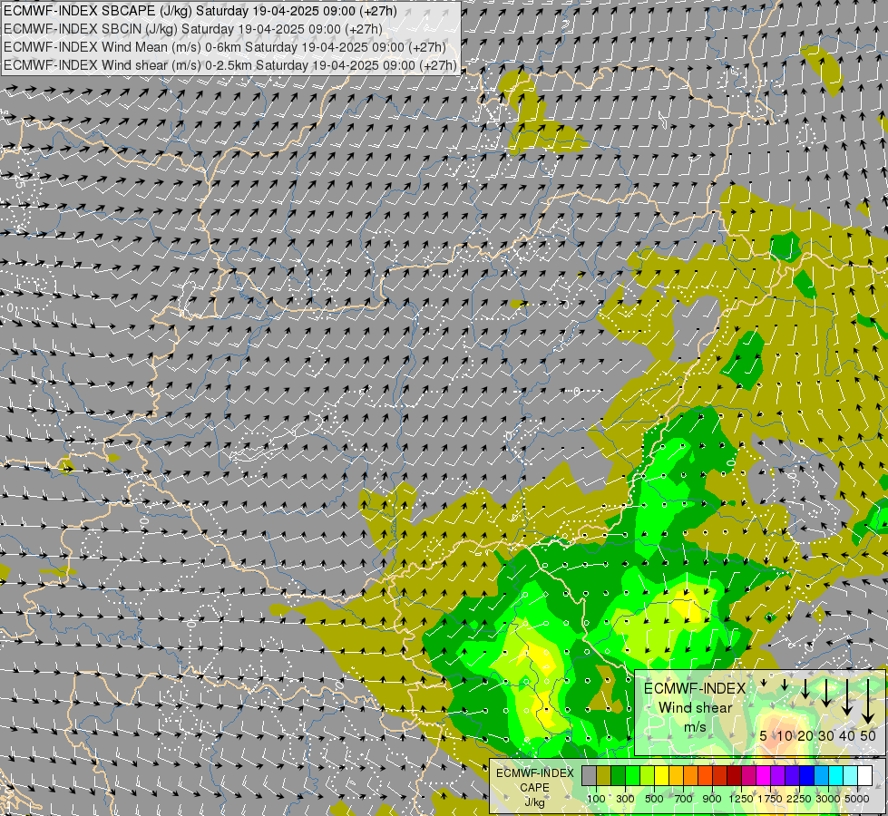Click the 'CAPE' legend heading
This screenshot has height=816, width=888.
[534, 788]
